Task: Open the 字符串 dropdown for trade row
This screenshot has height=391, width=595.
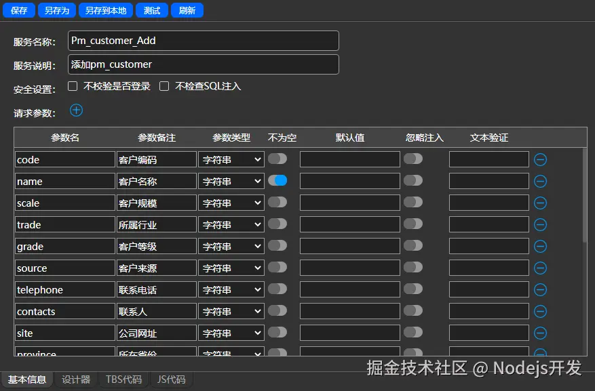Action: pos(231,224)
